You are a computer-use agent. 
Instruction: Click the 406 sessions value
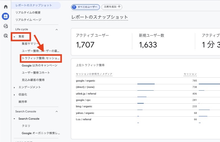click(195, 94)
